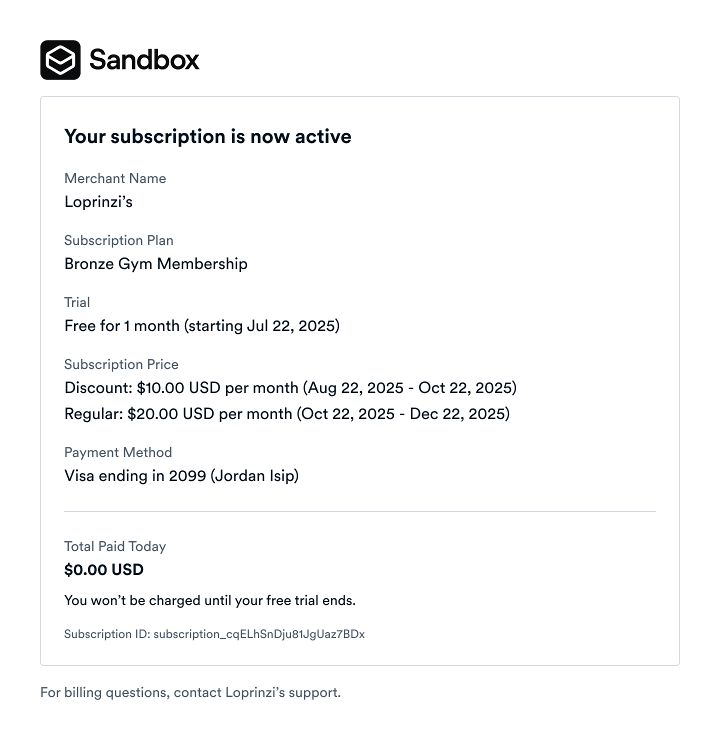720x742 pixels.
Task: Click the Visa ending in 2099 text
Action: (181, 476)
